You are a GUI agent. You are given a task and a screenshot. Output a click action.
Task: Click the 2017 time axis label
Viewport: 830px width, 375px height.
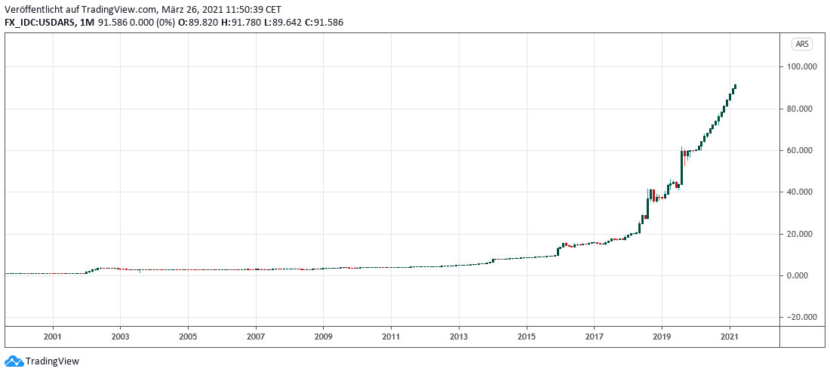tap(595, 337)
